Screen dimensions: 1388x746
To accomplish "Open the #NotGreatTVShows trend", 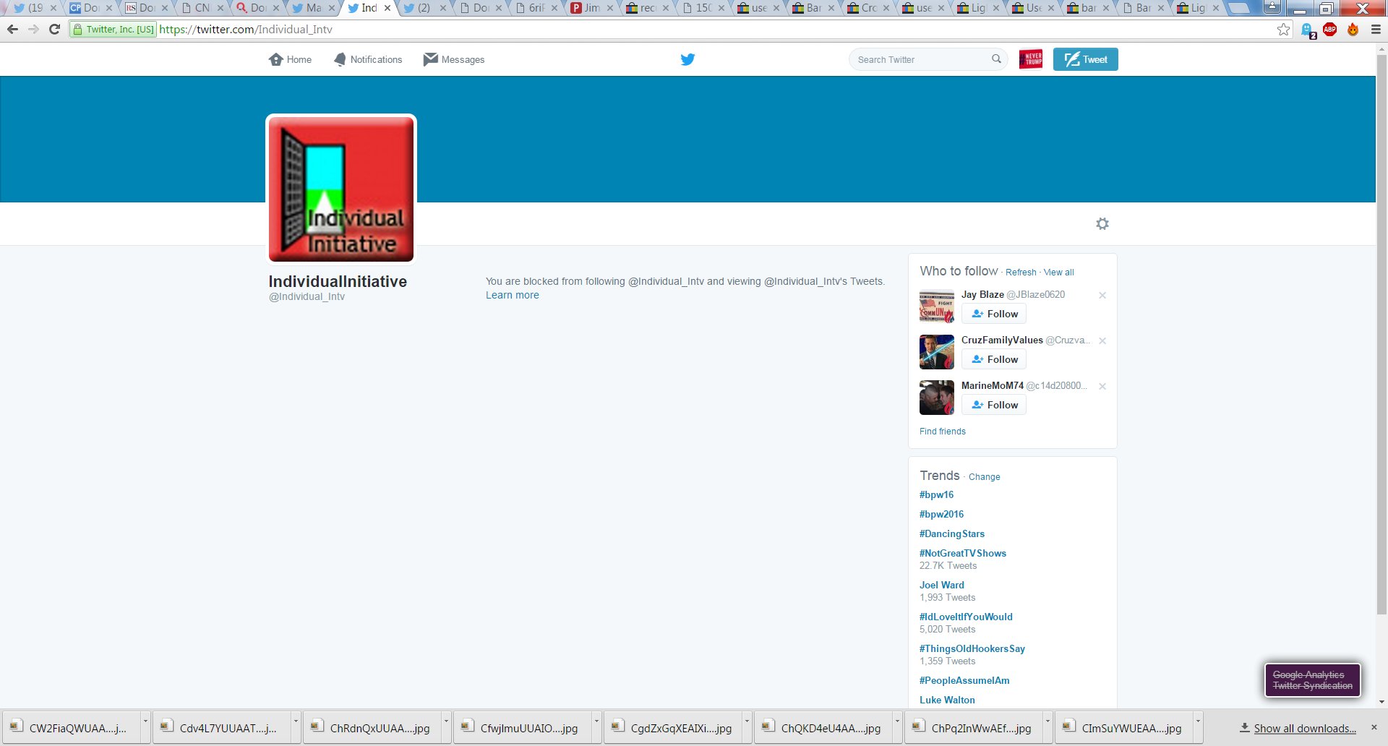I will [x=963, y=553].
